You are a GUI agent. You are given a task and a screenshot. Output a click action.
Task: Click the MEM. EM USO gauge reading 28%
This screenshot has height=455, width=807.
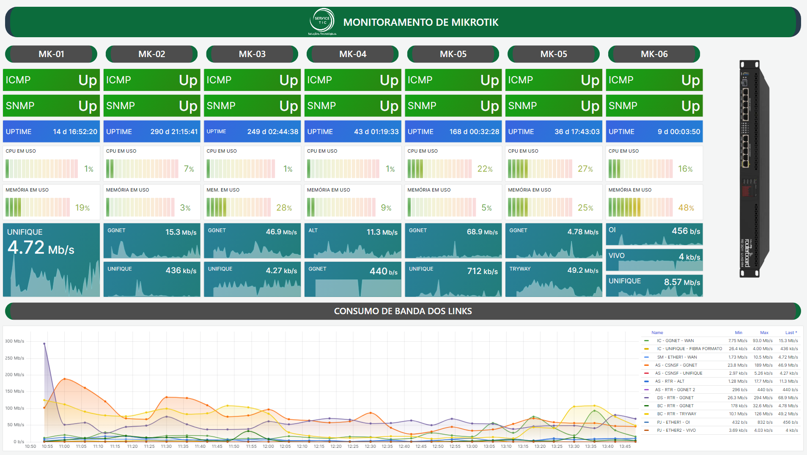coord(252,202)
